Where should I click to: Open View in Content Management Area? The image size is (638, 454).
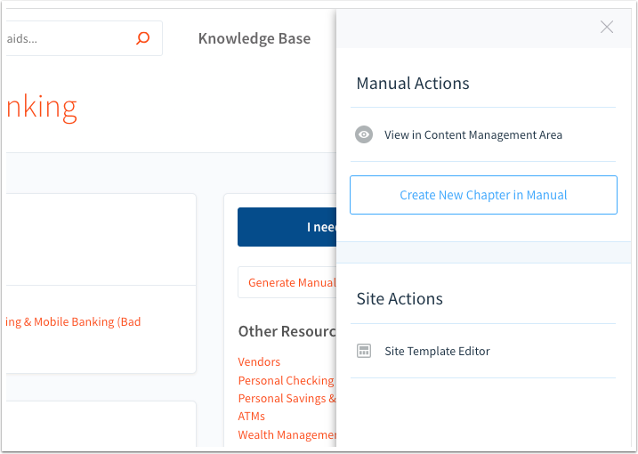tap(472, 135)
